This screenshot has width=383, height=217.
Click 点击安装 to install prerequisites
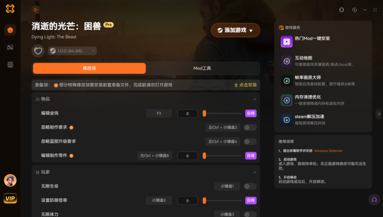(x=246, y=85)
